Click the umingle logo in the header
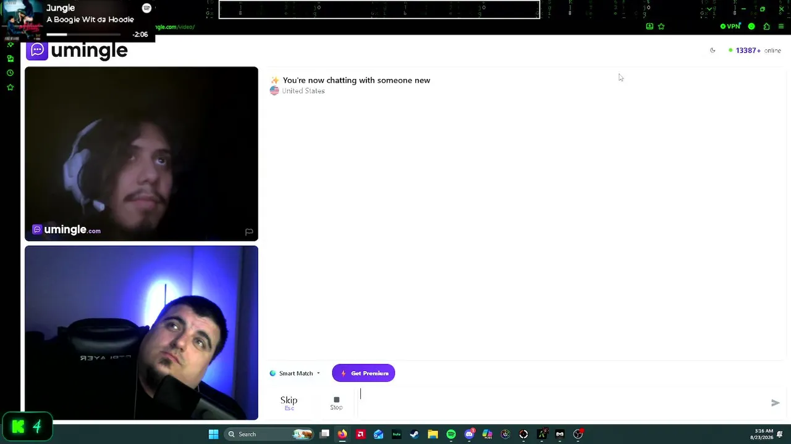Screen dimensions: 791x444 (77, 51)
